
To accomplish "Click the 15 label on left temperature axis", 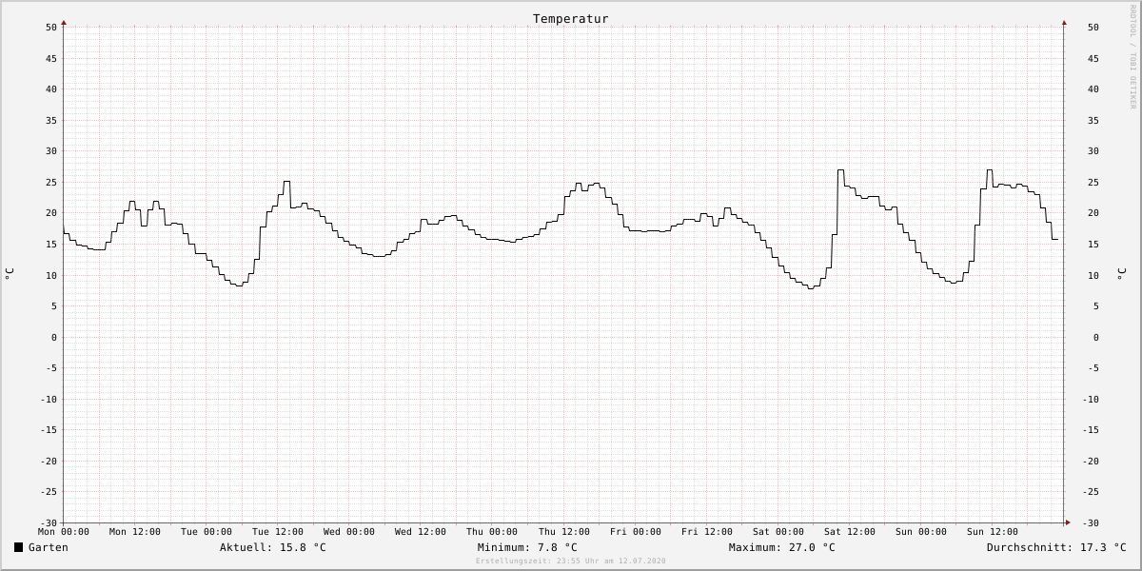I will [x=51, y=245].
